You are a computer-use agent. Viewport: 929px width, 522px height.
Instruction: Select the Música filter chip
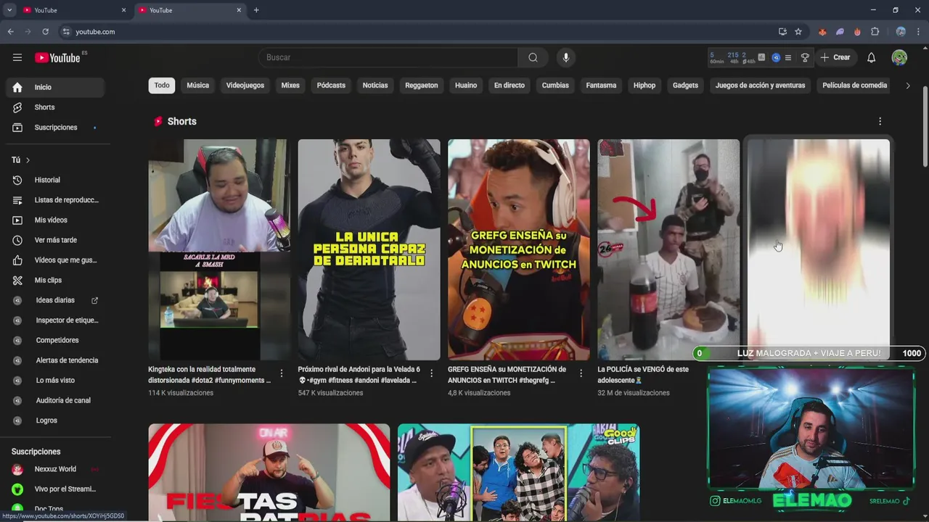pos(197,86)
